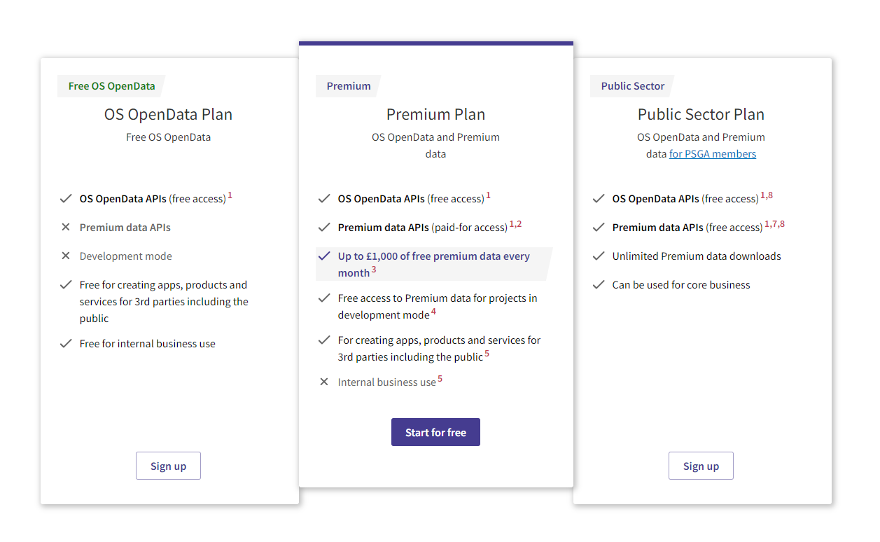
Task: Click Sign up under Public Sector Plan
Action: [701, 465]
